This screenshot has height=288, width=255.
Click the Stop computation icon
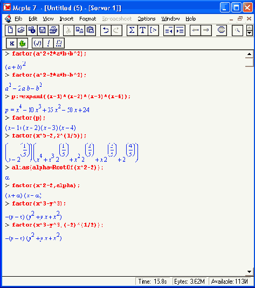(221, 30)
